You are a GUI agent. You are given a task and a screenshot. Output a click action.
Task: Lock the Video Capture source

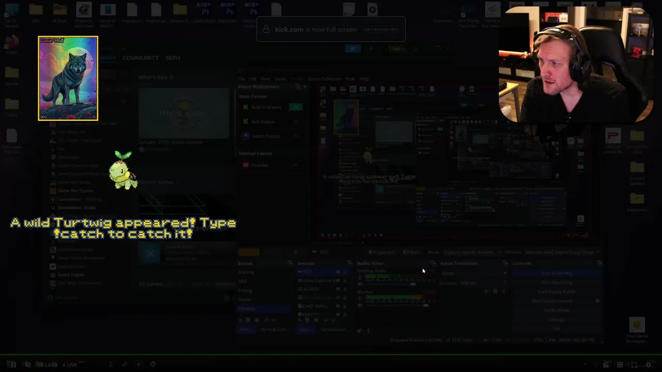[344, 281]
